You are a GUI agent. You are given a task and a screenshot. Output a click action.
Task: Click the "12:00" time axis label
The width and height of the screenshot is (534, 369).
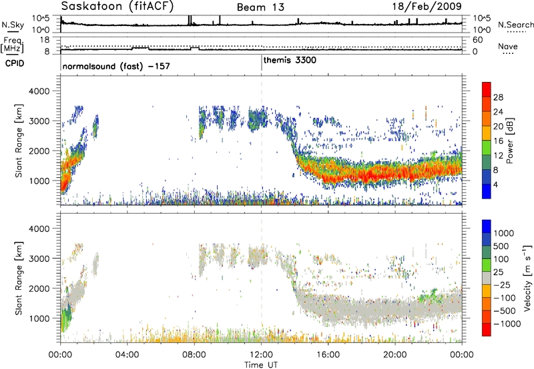tap(261, 355)
